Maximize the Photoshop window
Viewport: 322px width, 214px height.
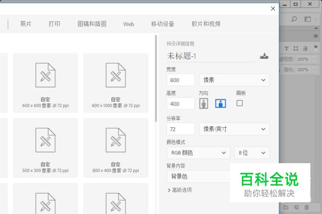295,4
